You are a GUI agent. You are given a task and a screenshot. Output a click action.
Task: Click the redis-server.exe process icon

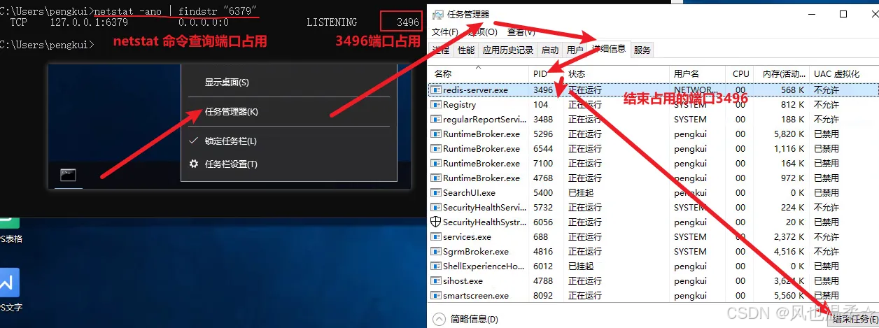pyautogui.click(x=436, y=90)
